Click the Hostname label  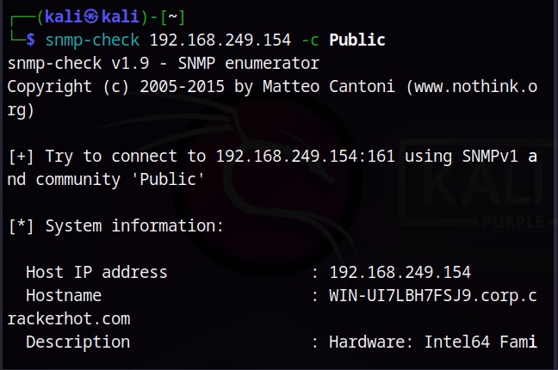coord(64,296)
